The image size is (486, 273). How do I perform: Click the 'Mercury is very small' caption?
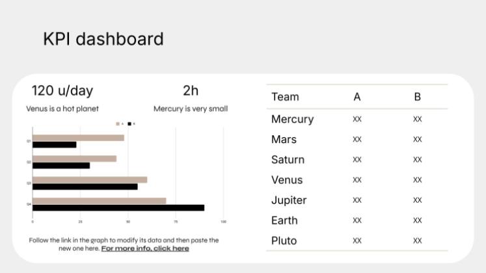coord(191,109)
